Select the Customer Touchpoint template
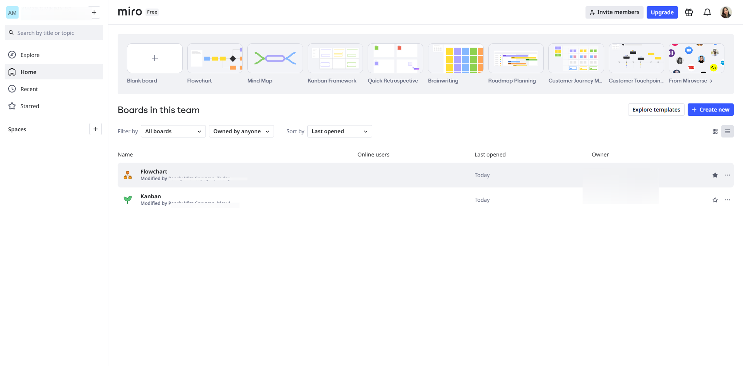743x366 pixels. point(637,58)
